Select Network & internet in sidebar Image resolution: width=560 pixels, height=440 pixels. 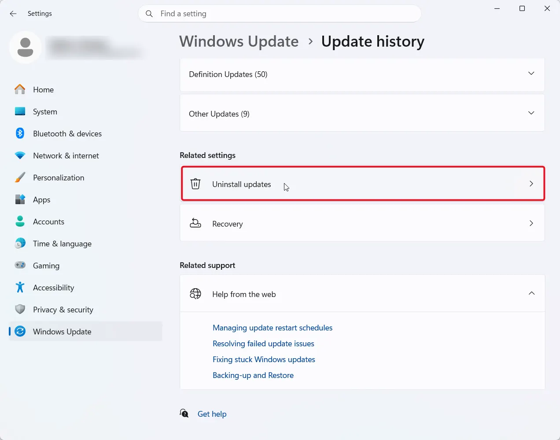[85, 155]
